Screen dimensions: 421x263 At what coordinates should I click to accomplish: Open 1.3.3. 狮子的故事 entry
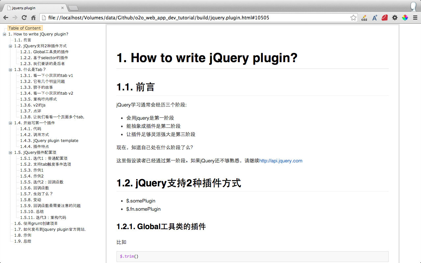[37, 87]
